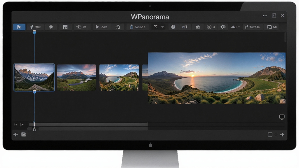Select the sunset valley river thumbnail
The width and height of the screenshot is (299, 168).
[x=77, y=78]
